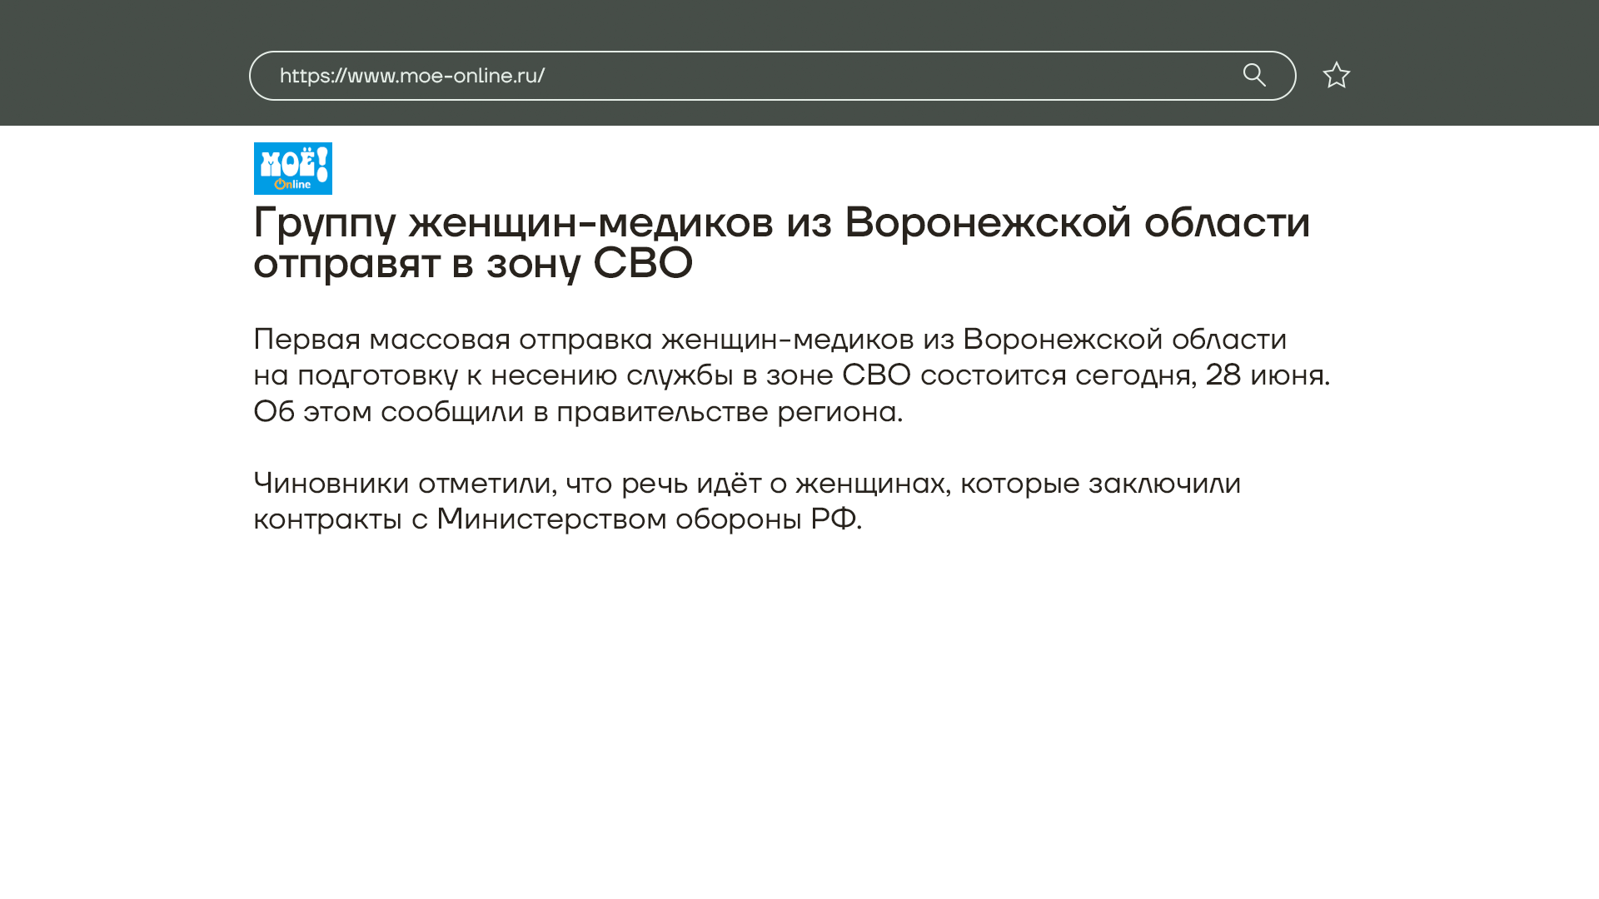
Task: Click "зону СВО" in the headline
Action: [x=589, y=263]
